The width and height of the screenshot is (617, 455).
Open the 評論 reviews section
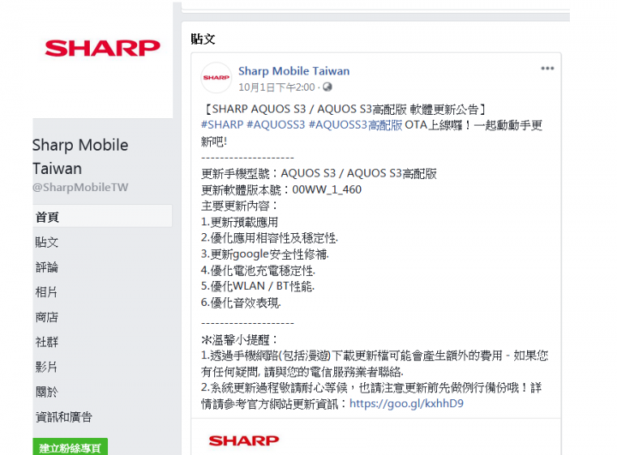point(47,267)
